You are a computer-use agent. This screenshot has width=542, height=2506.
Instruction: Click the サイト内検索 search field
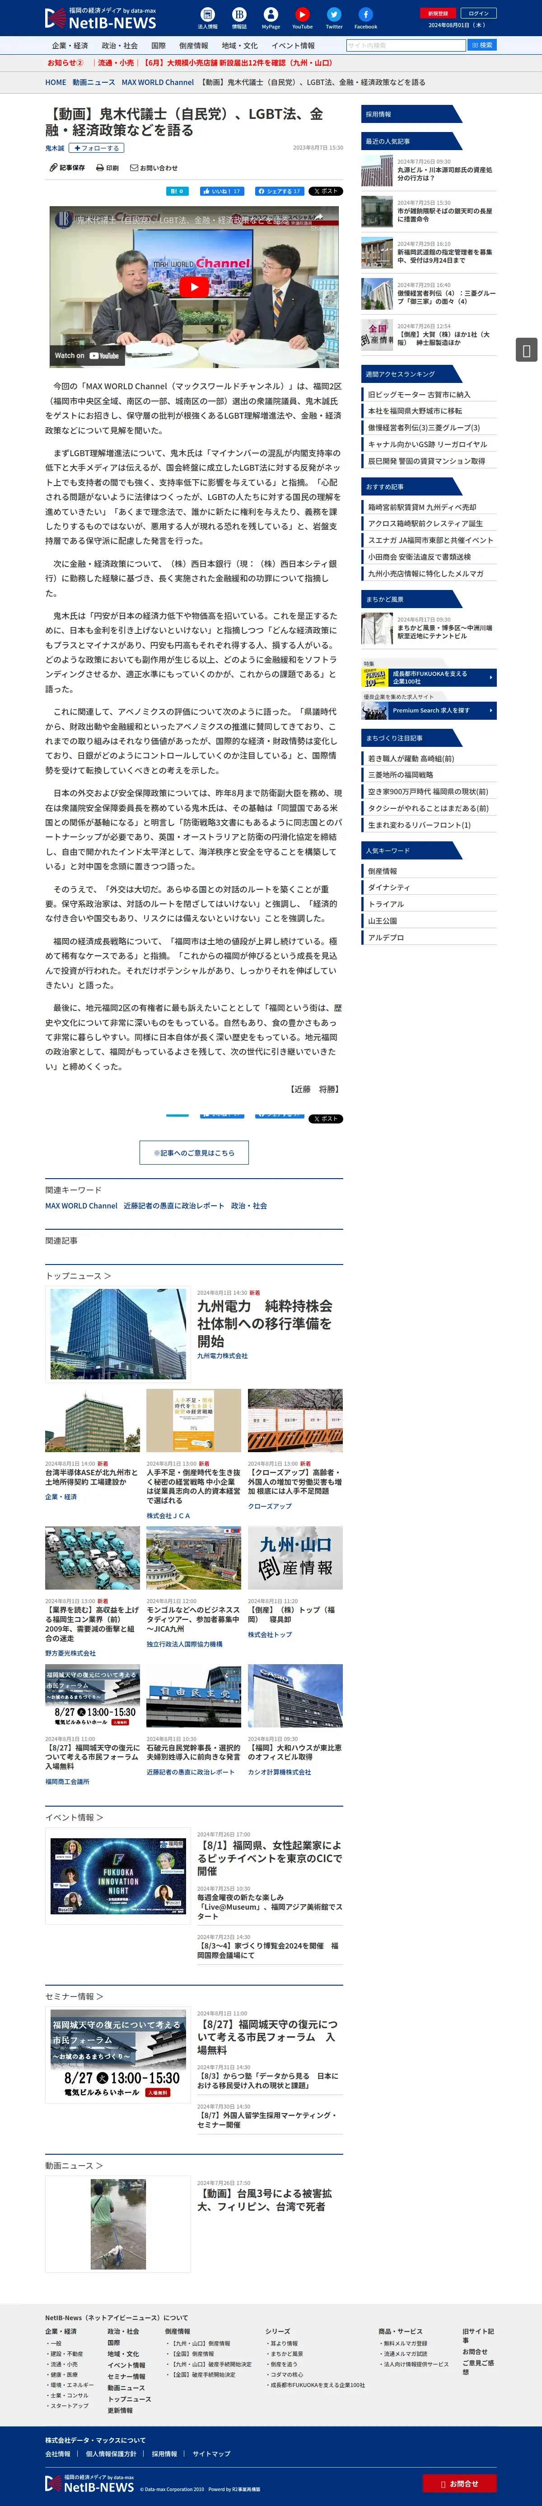pos(406,46)
